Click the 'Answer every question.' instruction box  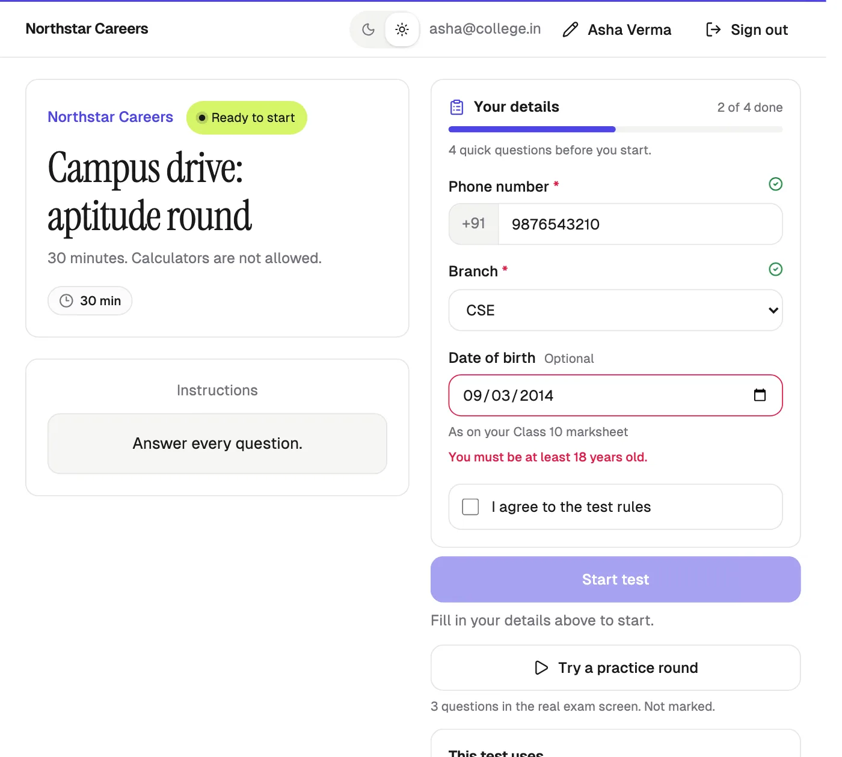coord(217,443)
